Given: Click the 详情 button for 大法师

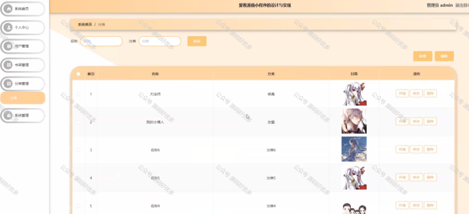Looking at the screenshot, I should tap(402, 93).
